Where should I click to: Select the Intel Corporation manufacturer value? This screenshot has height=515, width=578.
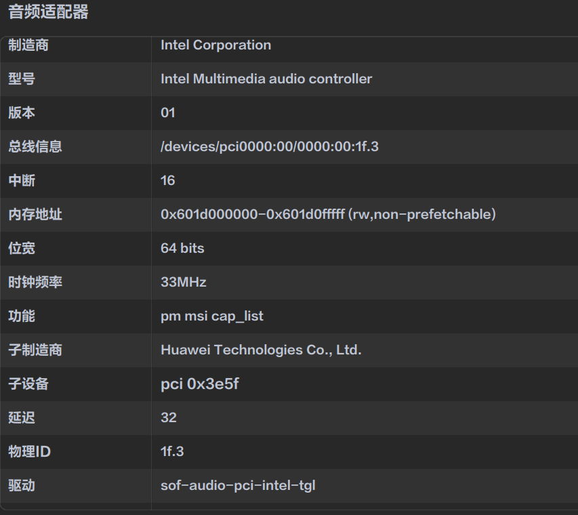pyautogui.click(x=215, y=45)
